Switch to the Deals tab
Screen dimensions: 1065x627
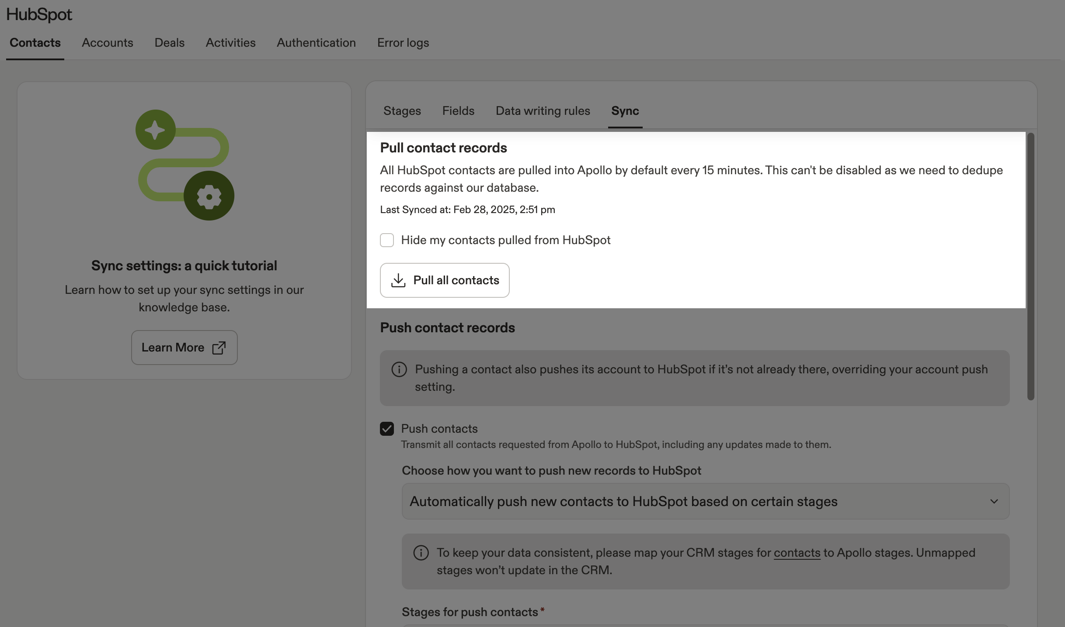169,42
